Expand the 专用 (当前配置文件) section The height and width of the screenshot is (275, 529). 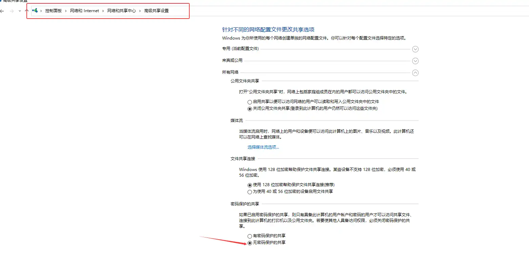(415, 49)
